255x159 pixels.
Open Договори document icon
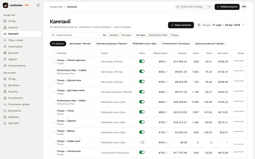click(5, 85)
